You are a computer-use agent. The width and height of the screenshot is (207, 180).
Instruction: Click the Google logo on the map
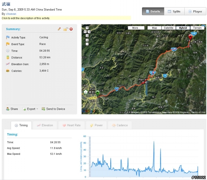[x=88, y=111]
